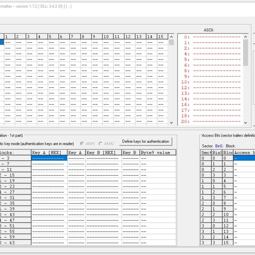
Task: Select Key A HEX cell in the row ending in 7
Action: click(49, 164)
